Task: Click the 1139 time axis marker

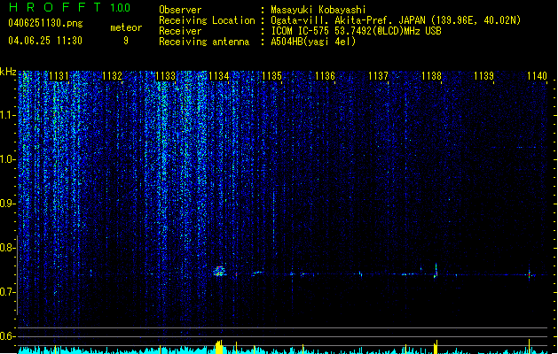Action: point(484,76)
